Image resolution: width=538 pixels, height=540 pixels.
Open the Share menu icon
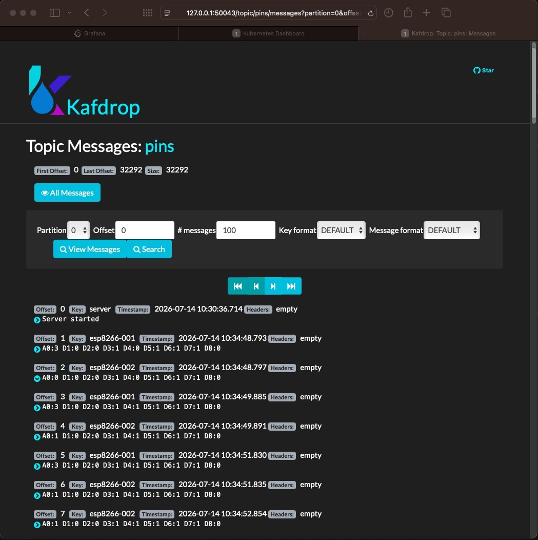[x=408, y=12]
